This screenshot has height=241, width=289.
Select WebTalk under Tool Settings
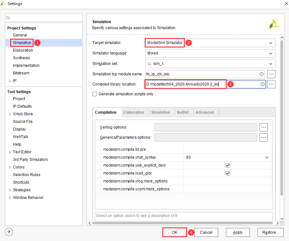coord(21,136)
